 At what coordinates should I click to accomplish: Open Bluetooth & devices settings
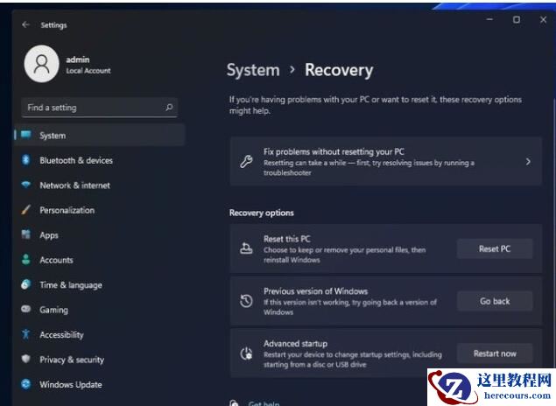coord(100,160)
